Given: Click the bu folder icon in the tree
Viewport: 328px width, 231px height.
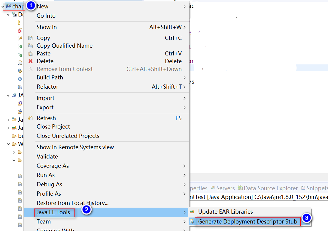Looking at the screenshot, I should pyautogui.click(x=14, y=136).
